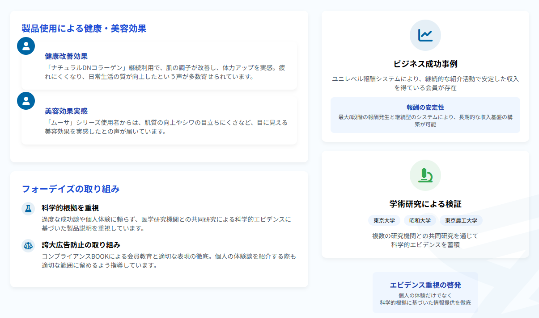The image size is (539, 318).
Task: Click the ナチュラルDNコラーゲン description paragraph
Action: click(x=165, y=72)
